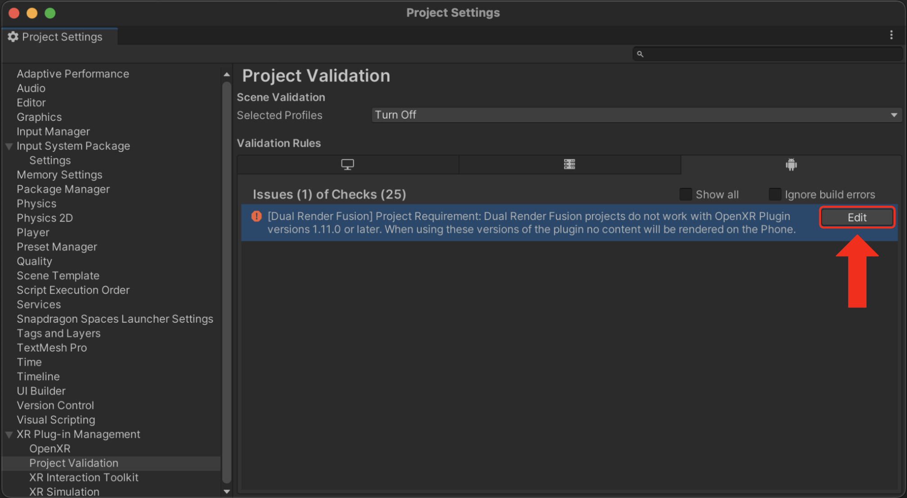Open the Selected Profiles dropdown
The image size is (907, 498).
637,115
